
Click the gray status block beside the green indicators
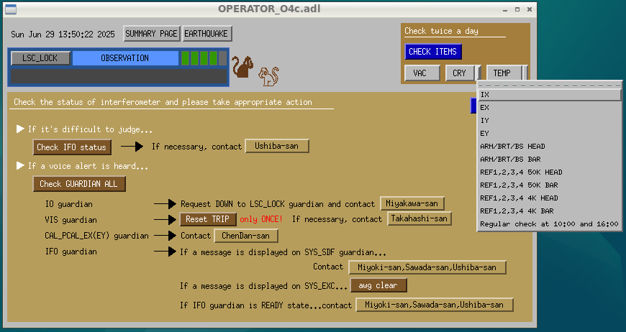223,58
